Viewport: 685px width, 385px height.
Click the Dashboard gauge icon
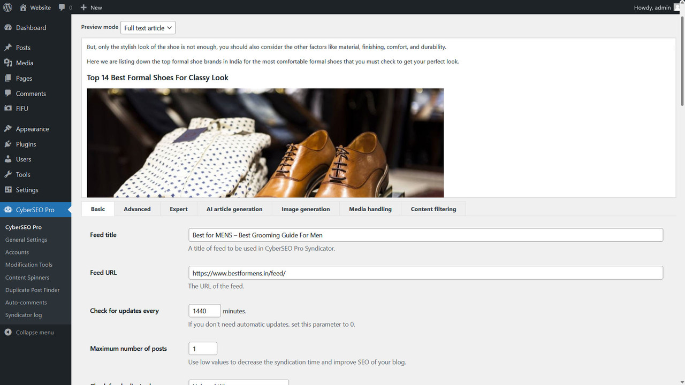tap(8, 28)
